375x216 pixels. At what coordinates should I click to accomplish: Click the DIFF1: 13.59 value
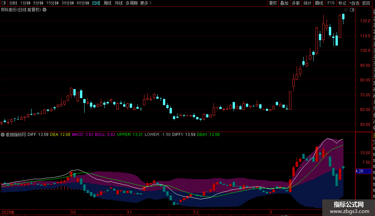(184, 135)
